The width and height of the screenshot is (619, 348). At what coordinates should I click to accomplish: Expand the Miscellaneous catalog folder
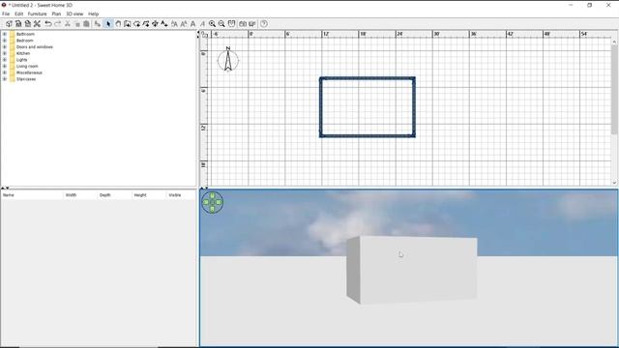pyautogui.click(x=4, y=72)
